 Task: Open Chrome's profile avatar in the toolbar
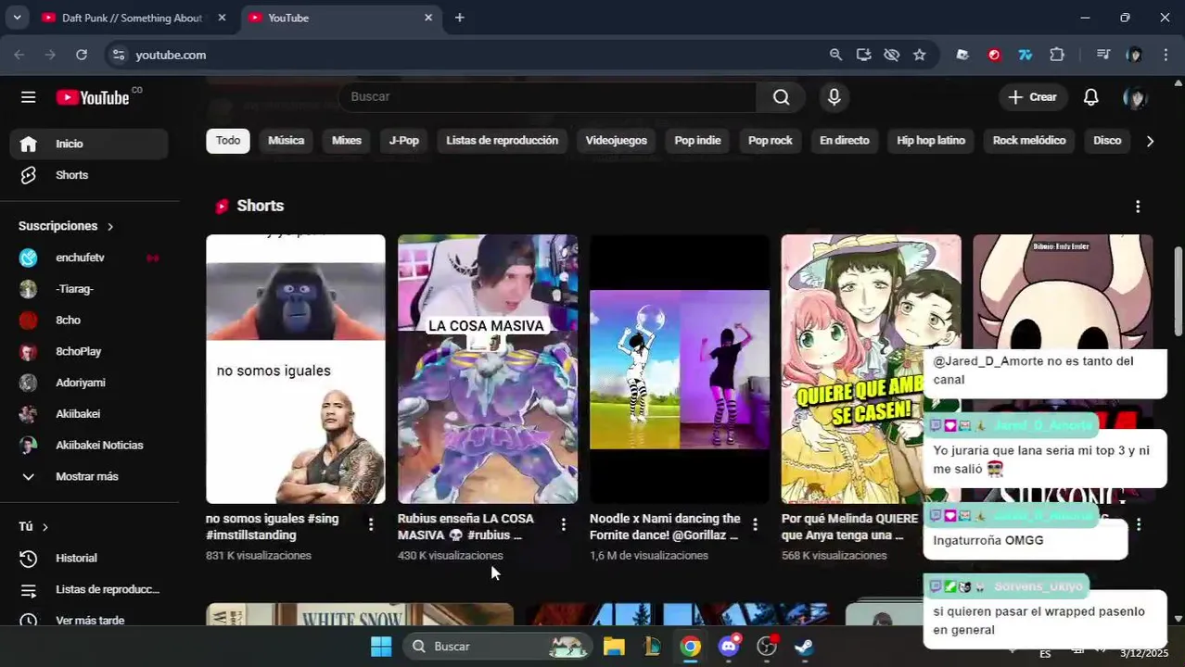[1134, 55]
